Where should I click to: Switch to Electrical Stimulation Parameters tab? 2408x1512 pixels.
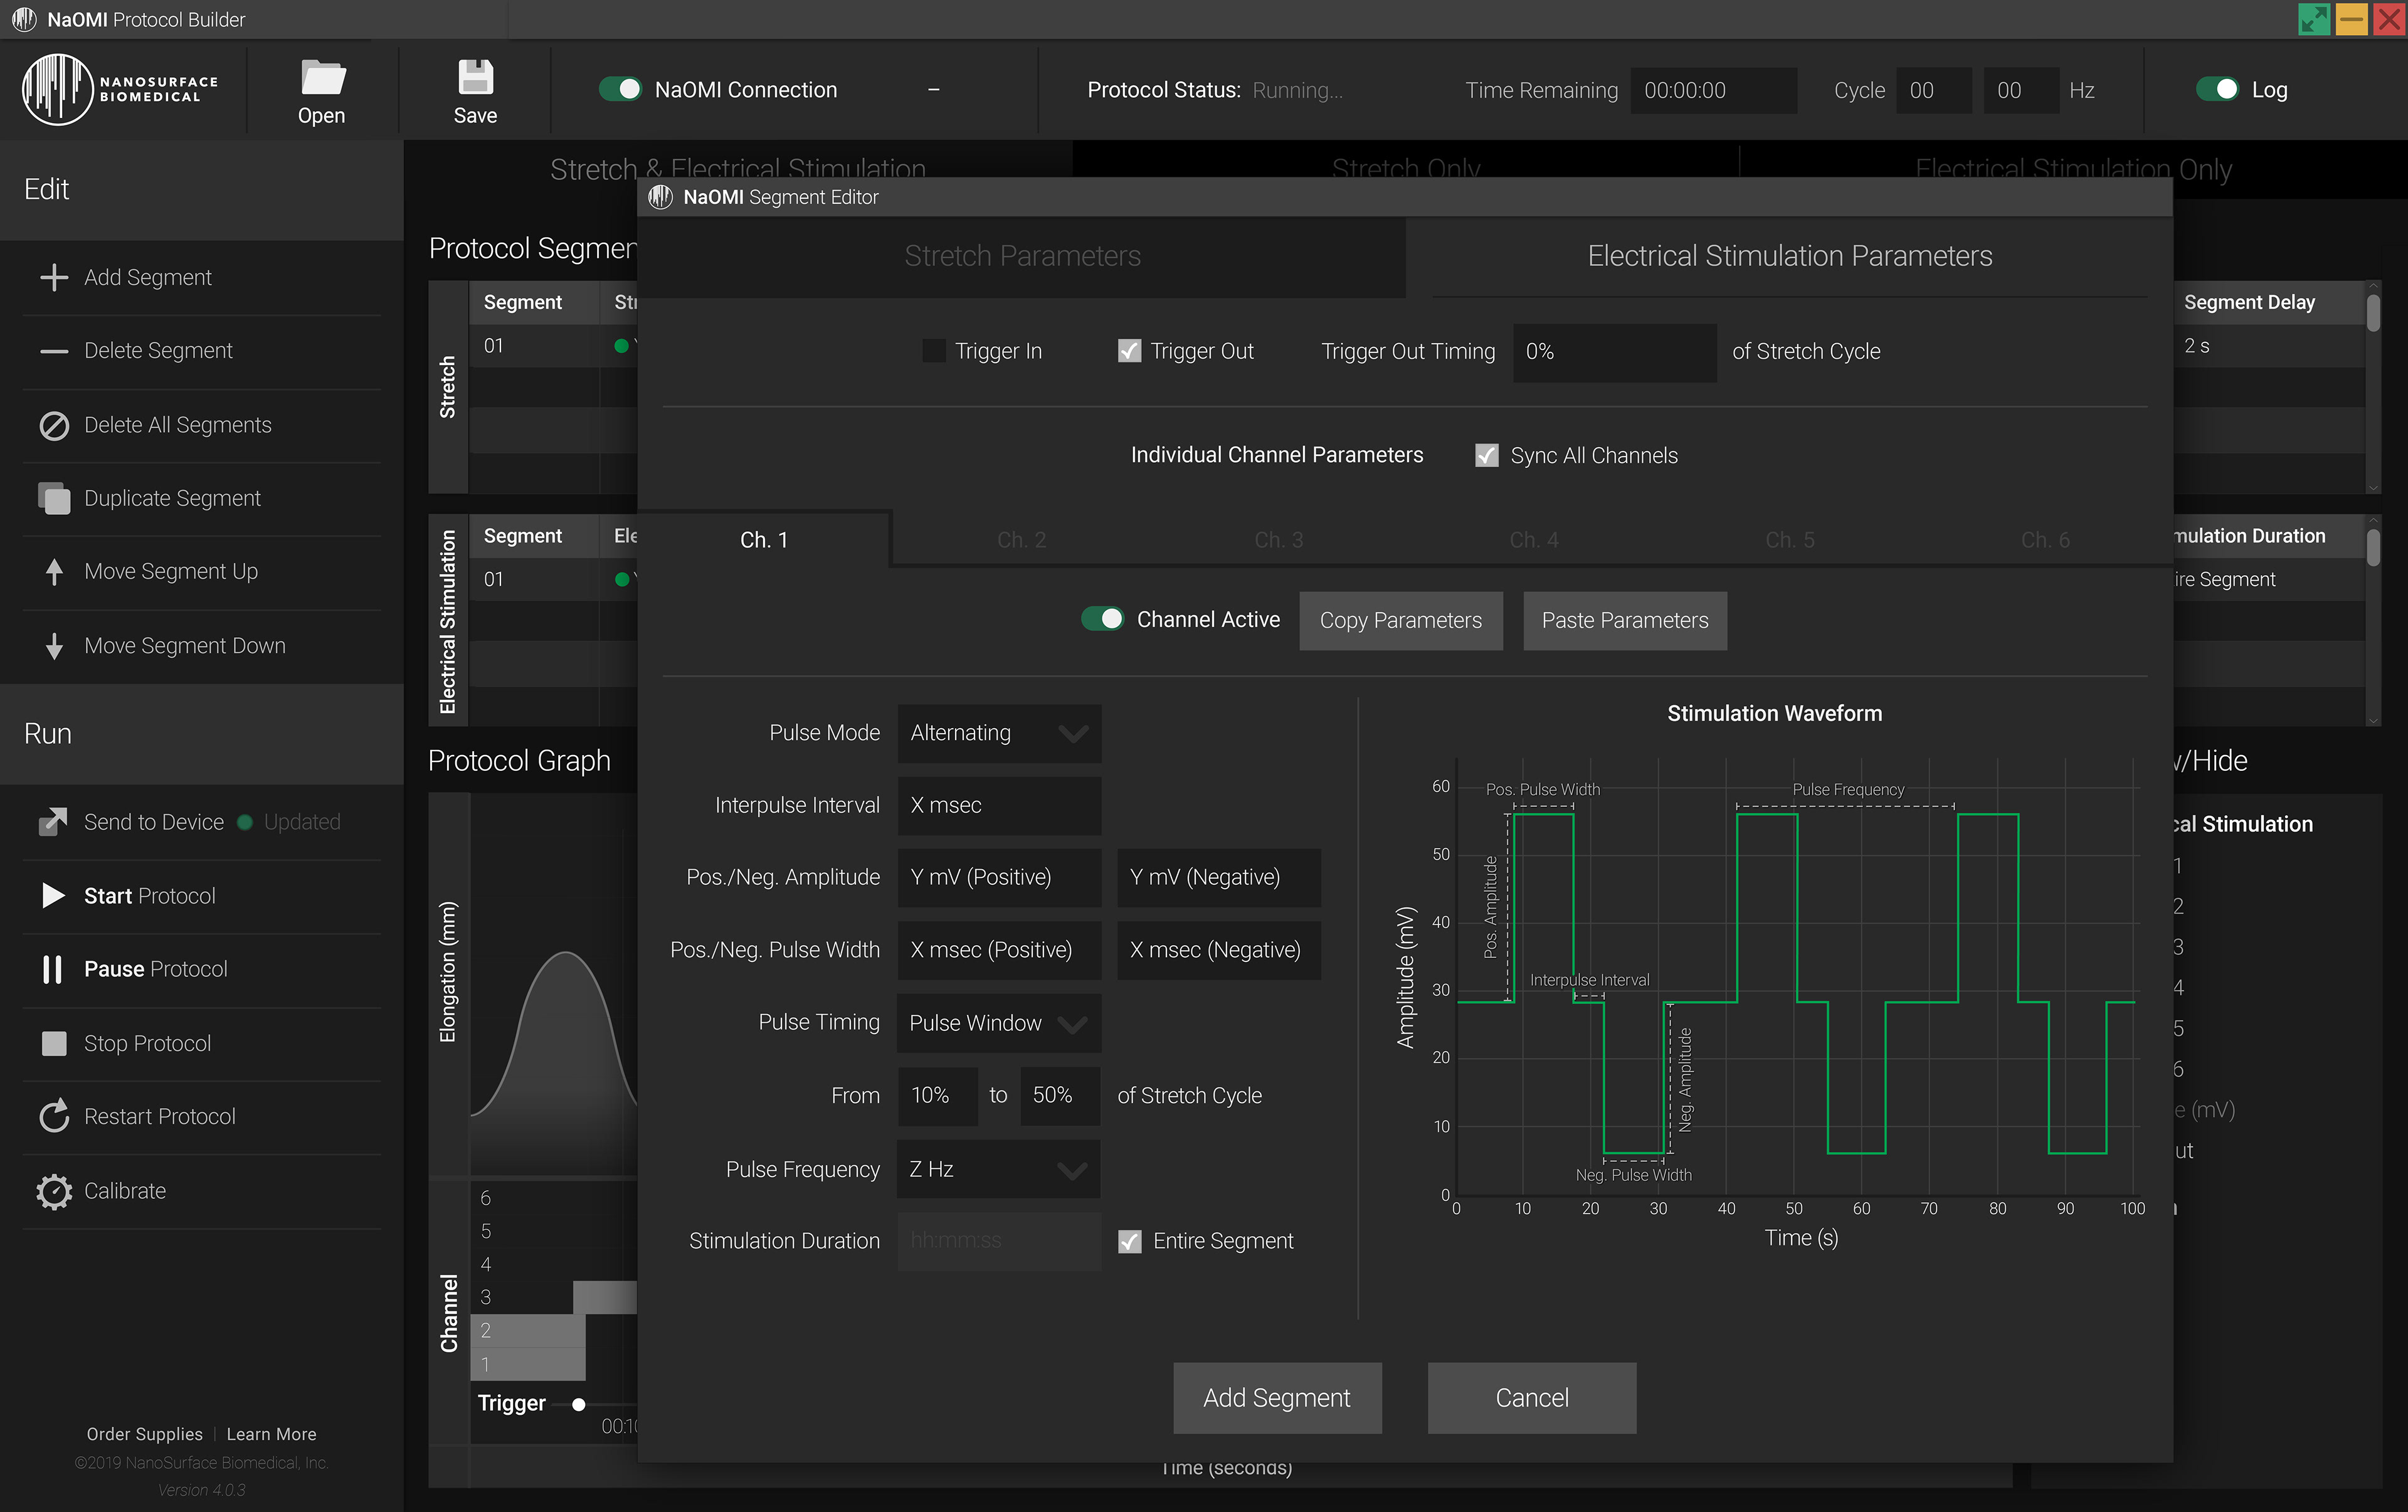click(1790, 256)
